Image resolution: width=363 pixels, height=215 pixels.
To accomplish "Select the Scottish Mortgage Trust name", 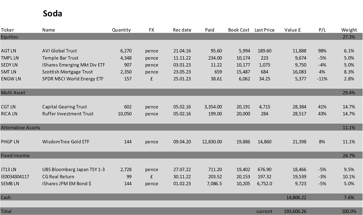I will coord(67,72).
